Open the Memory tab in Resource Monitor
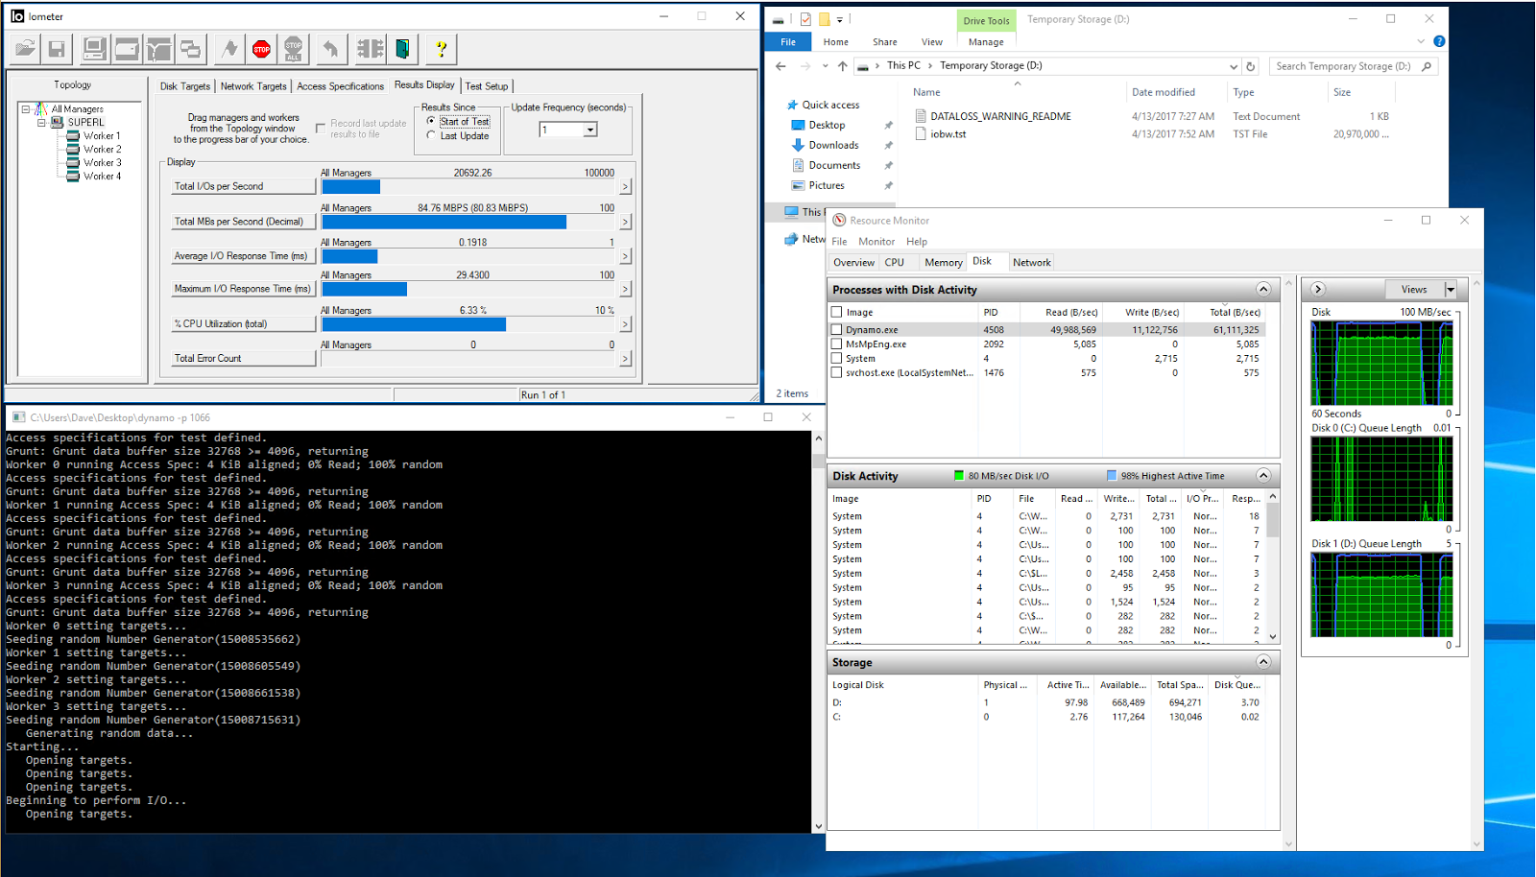Screen dimensions: 1536x877 (x=944, y=262)
